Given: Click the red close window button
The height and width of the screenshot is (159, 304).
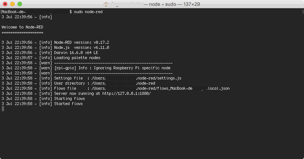Looking at the screenshot, I should click(x=5, y=4).
